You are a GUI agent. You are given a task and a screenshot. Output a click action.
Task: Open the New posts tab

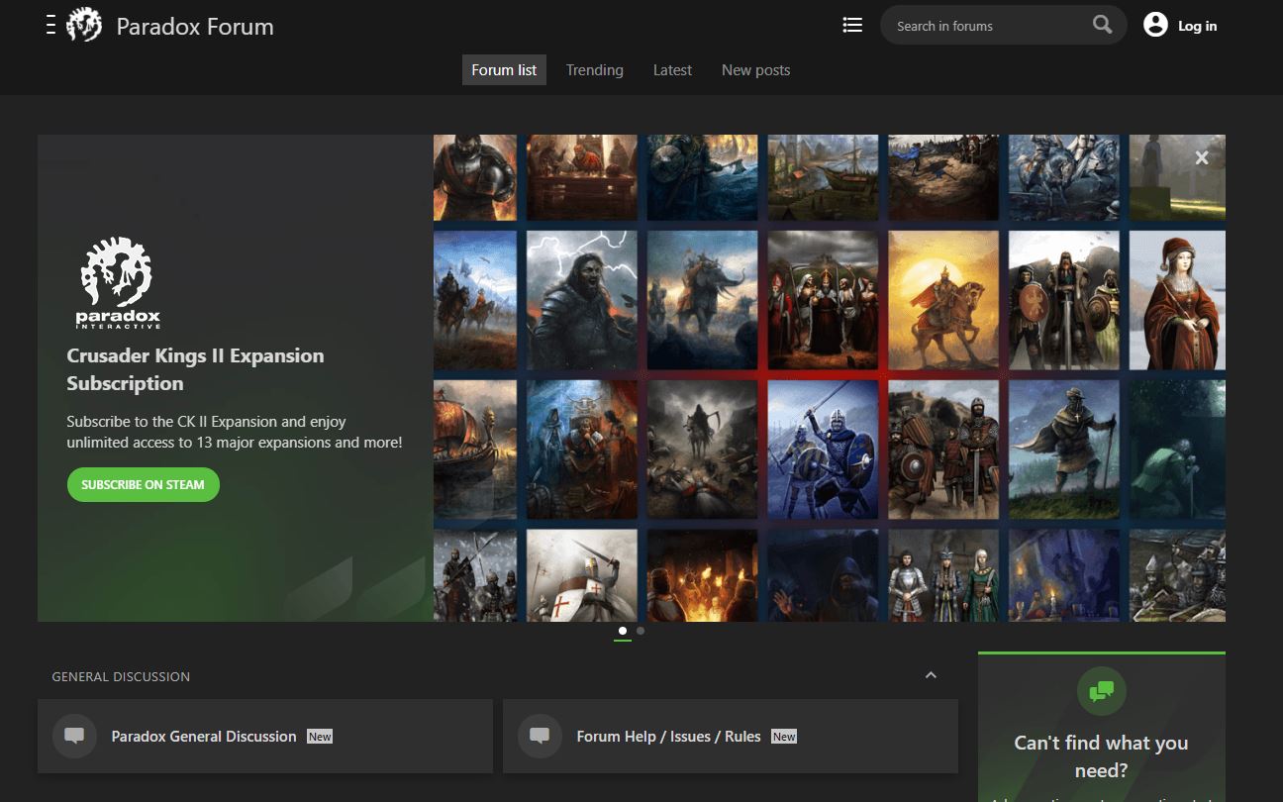click(755, 70)
